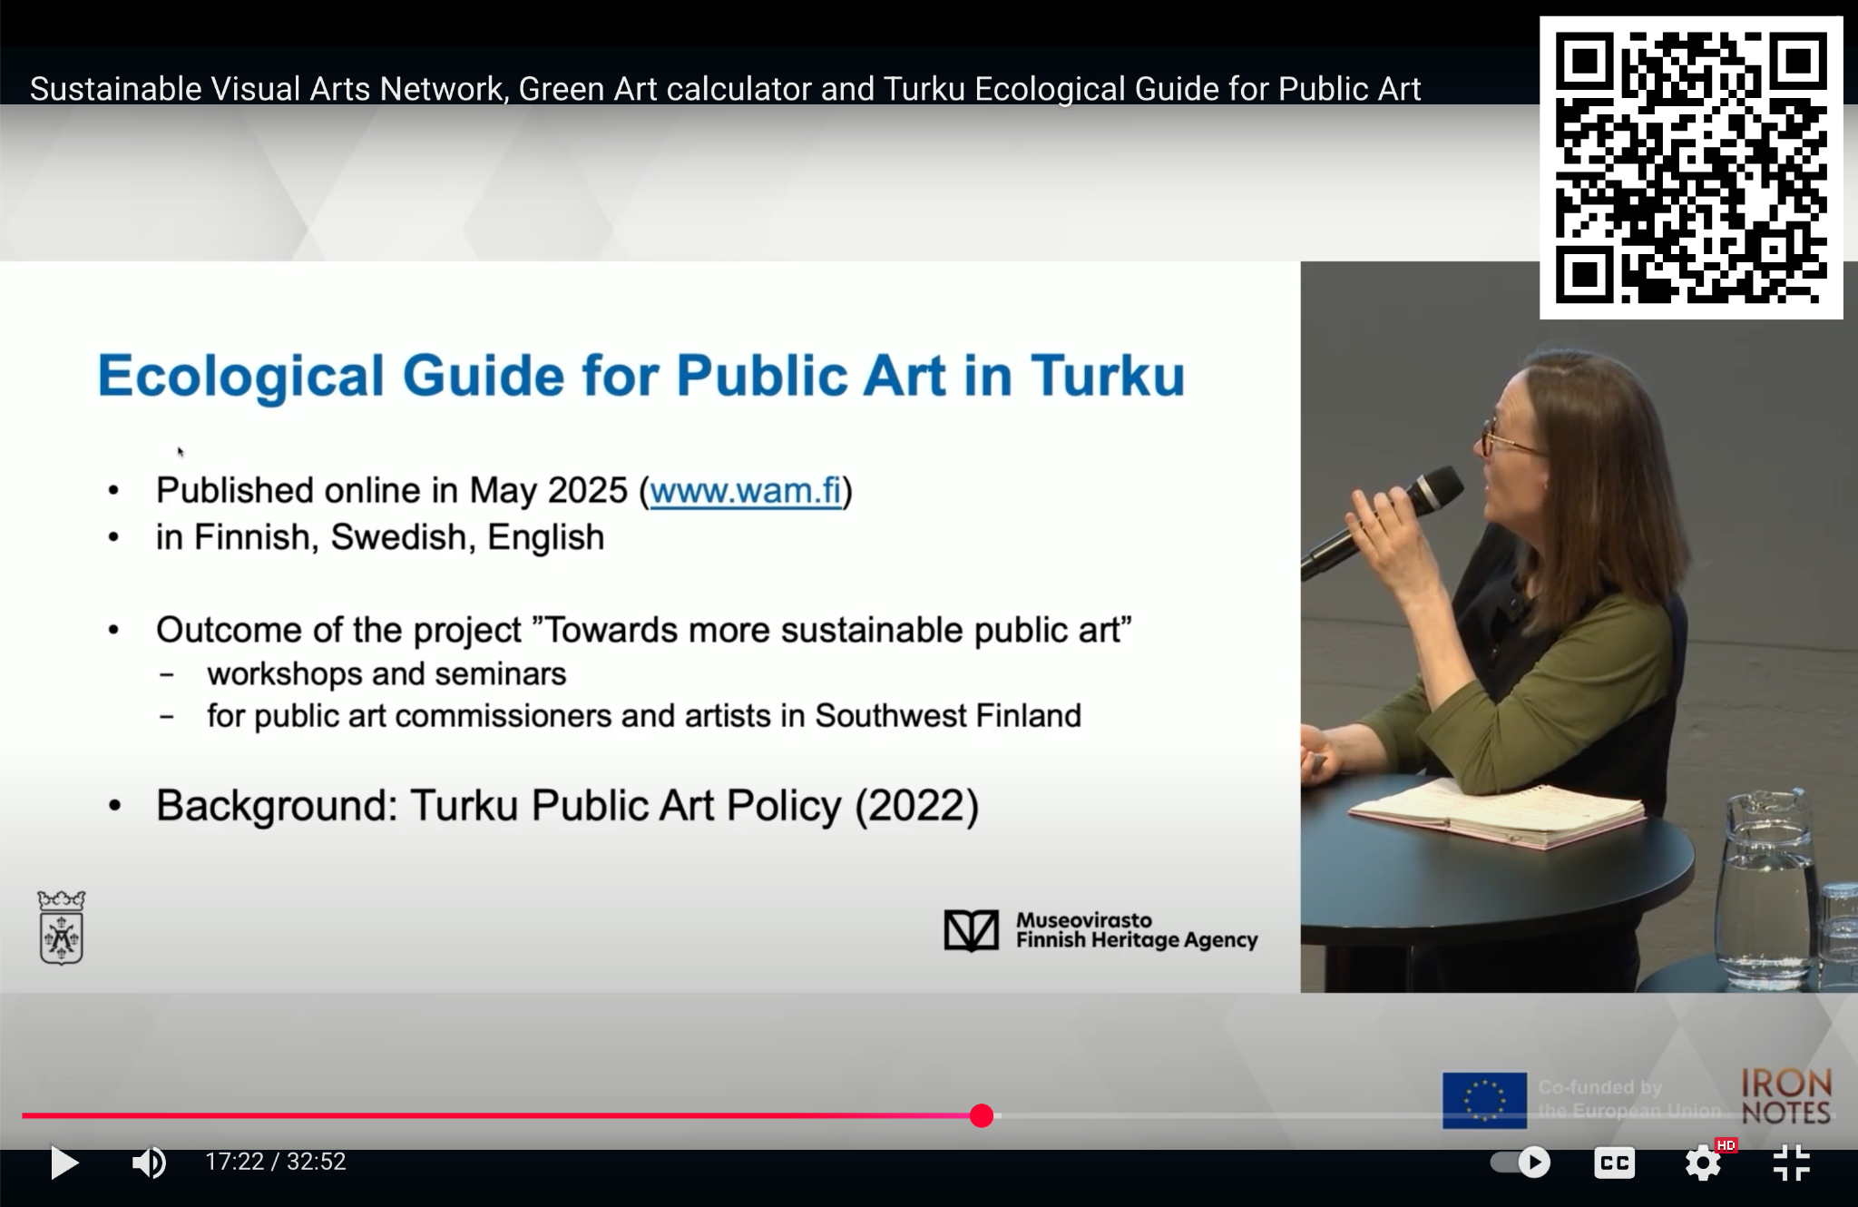This screenshot has height=1207, width=1858.
Task: Click the IRON NOTES watermark logo
Action: (x=1785, y=1096)
